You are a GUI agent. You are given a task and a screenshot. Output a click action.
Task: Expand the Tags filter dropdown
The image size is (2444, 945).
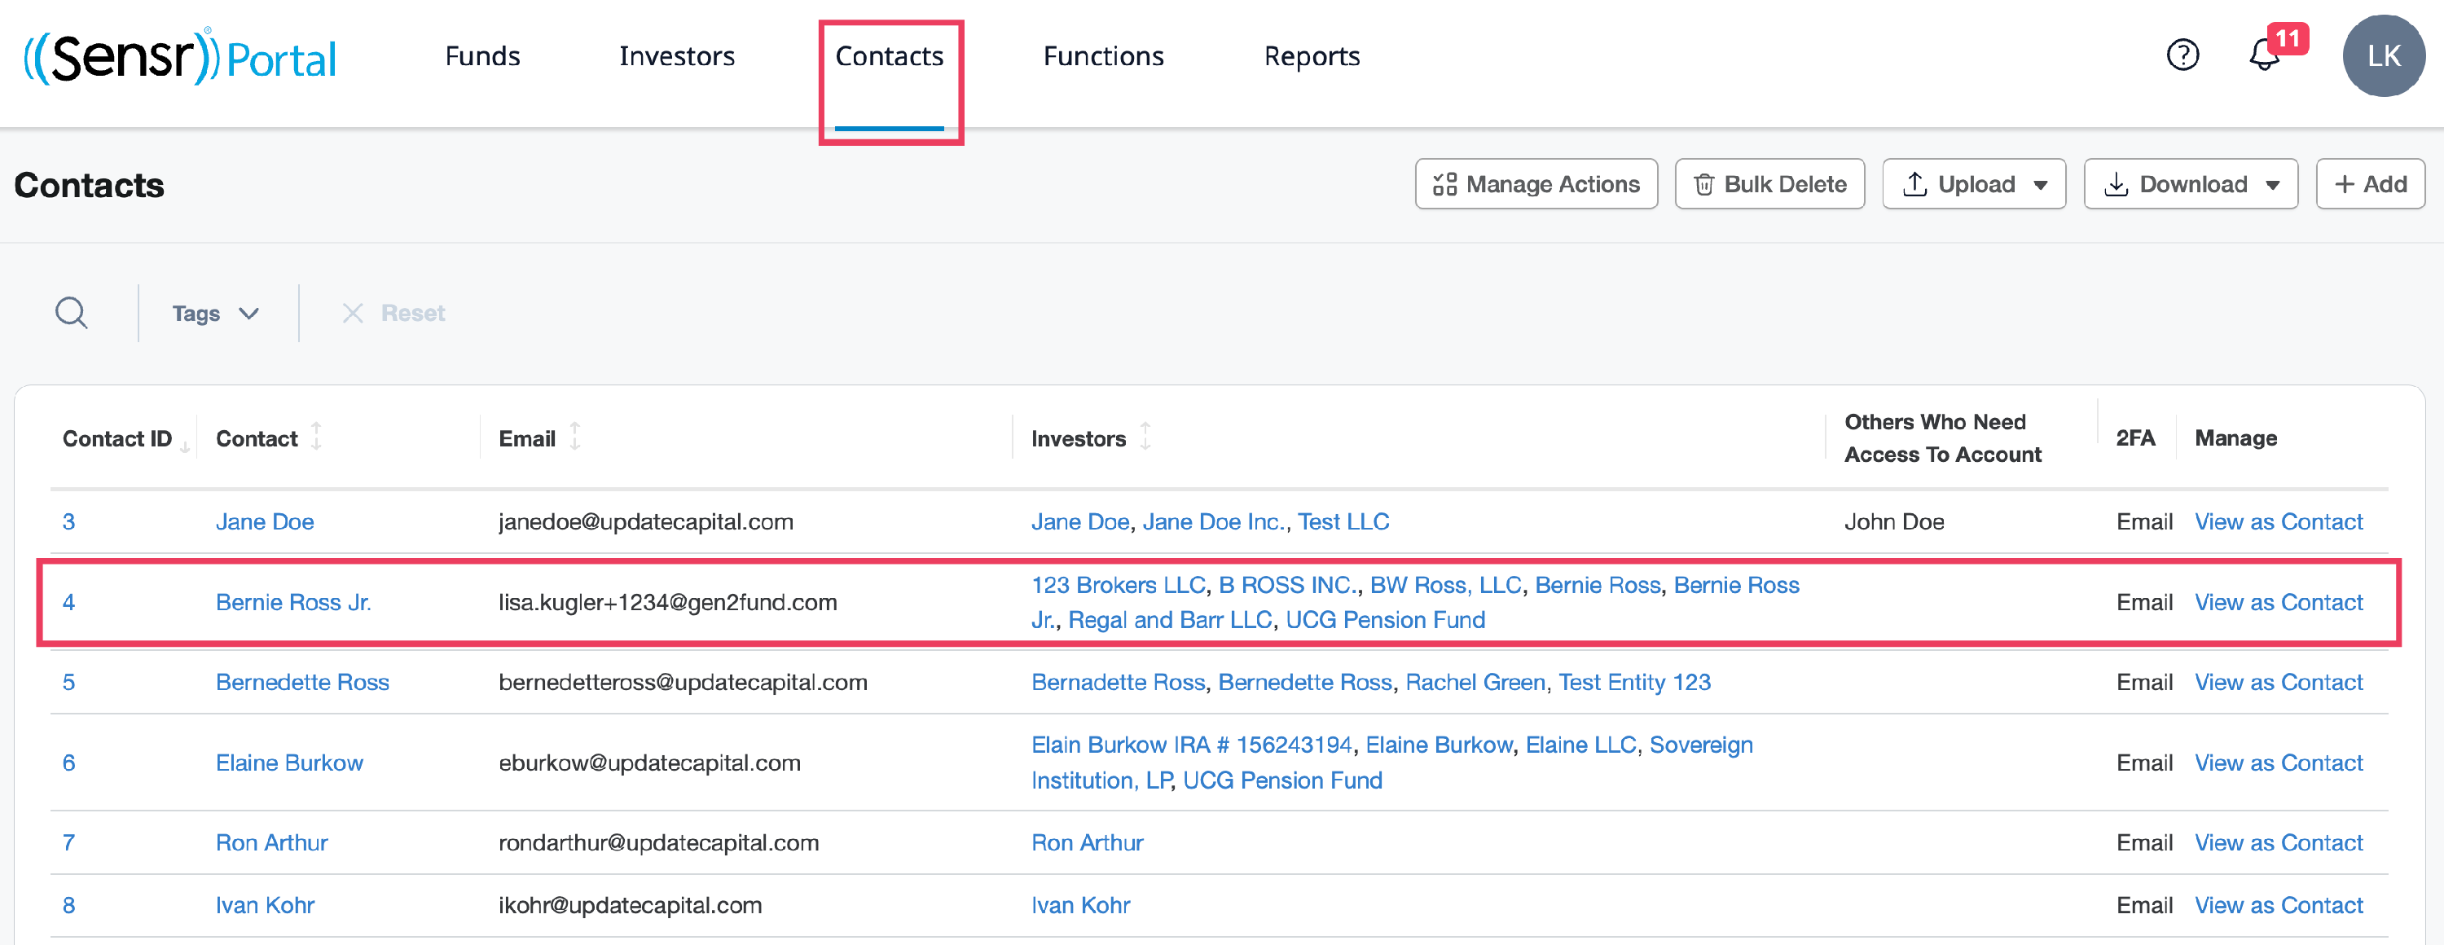[x=215, y=313]
